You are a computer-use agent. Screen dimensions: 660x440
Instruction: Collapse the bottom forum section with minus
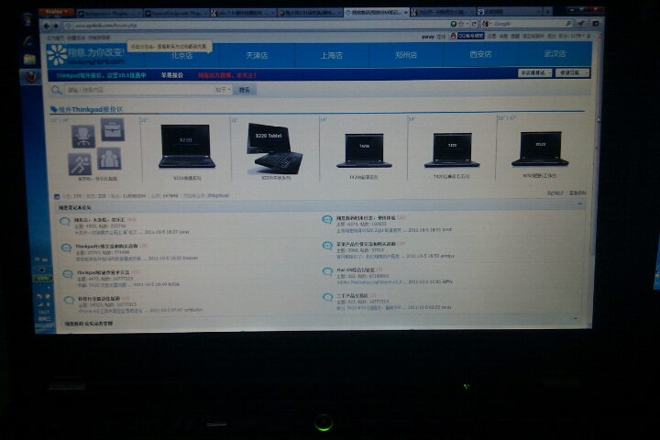[576, 319]
